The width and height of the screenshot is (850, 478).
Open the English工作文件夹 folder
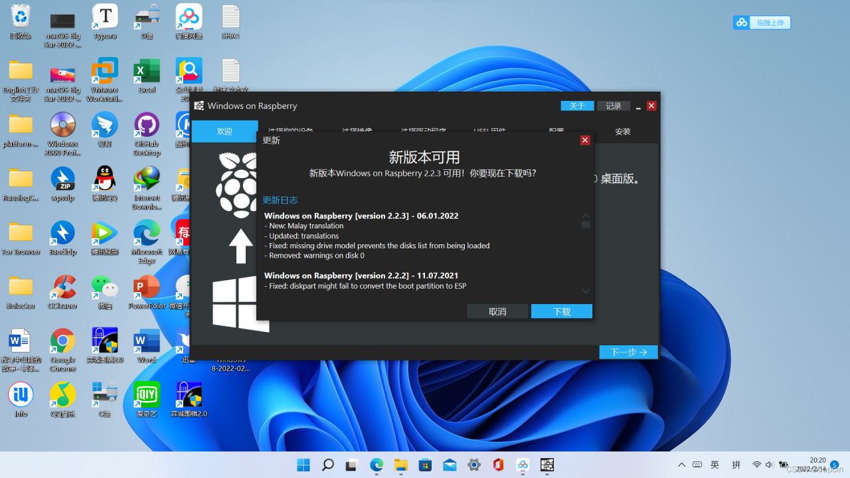[21, 81]
